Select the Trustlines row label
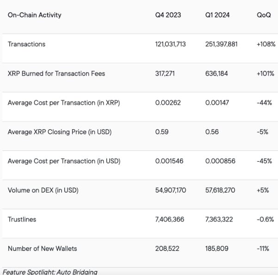This screenshot has width=278, height=275. [x=22, y=219]
